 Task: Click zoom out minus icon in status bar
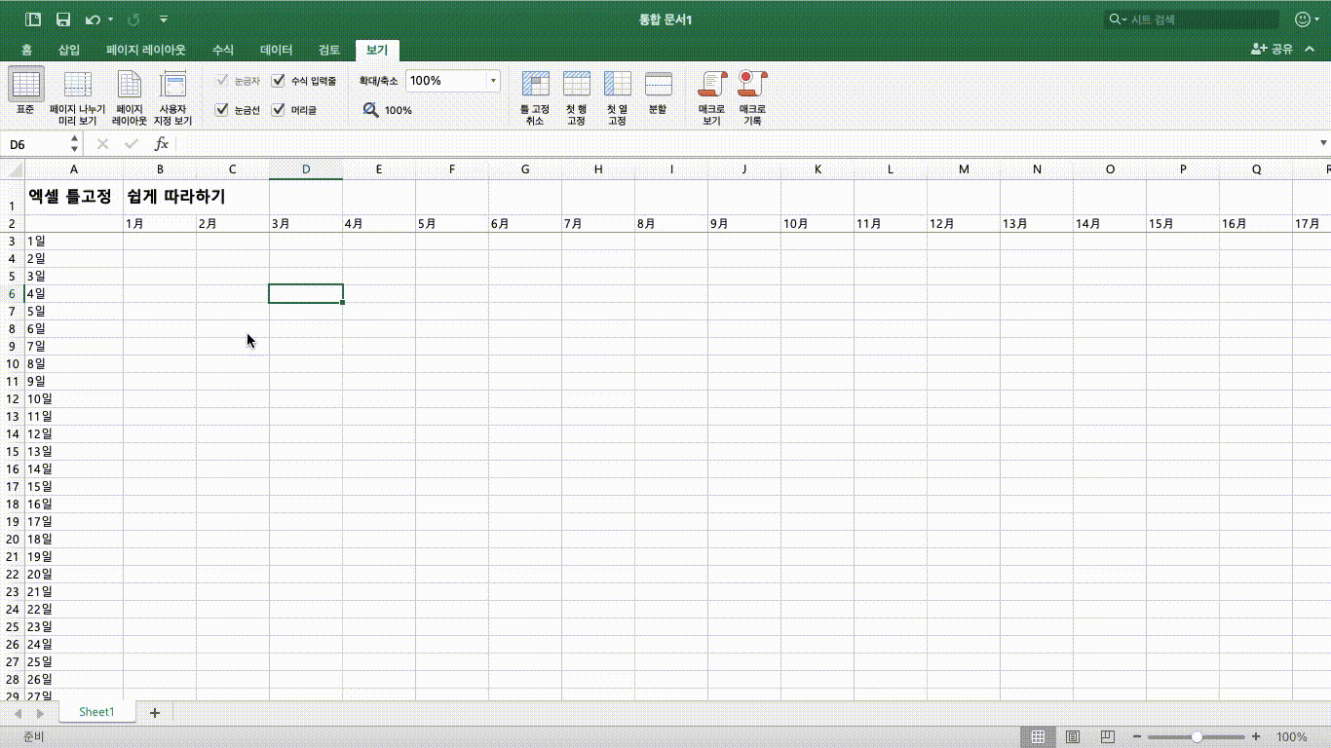pyautogui.click(x=1136, y=737)
